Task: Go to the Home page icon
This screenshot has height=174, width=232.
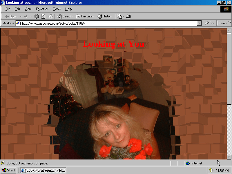Action: click(50, 16)
